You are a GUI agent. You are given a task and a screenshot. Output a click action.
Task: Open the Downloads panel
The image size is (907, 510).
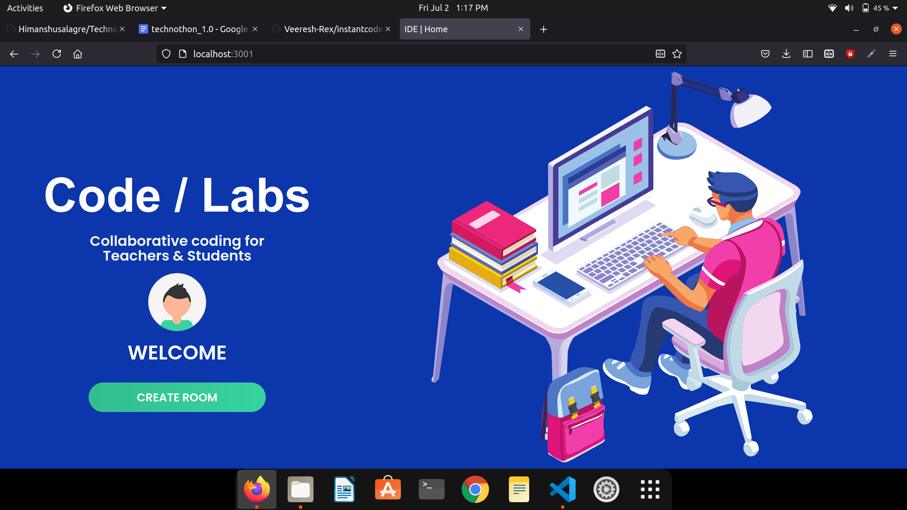786,54
